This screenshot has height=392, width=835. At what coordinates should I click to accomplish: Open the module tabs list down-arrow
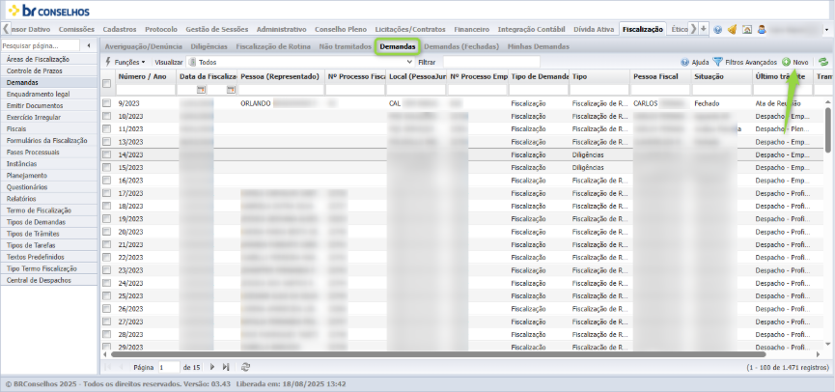(x=704, y=29)
